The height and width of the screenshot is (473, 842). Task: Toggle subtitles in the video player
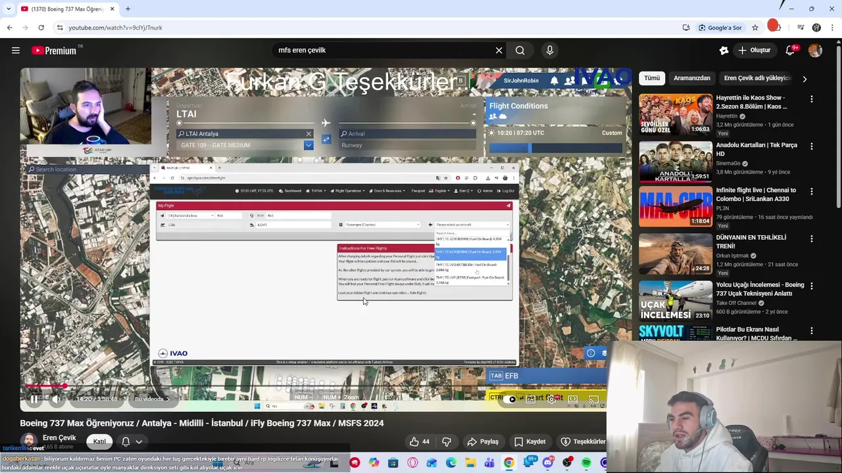click(x=530, y=399)
